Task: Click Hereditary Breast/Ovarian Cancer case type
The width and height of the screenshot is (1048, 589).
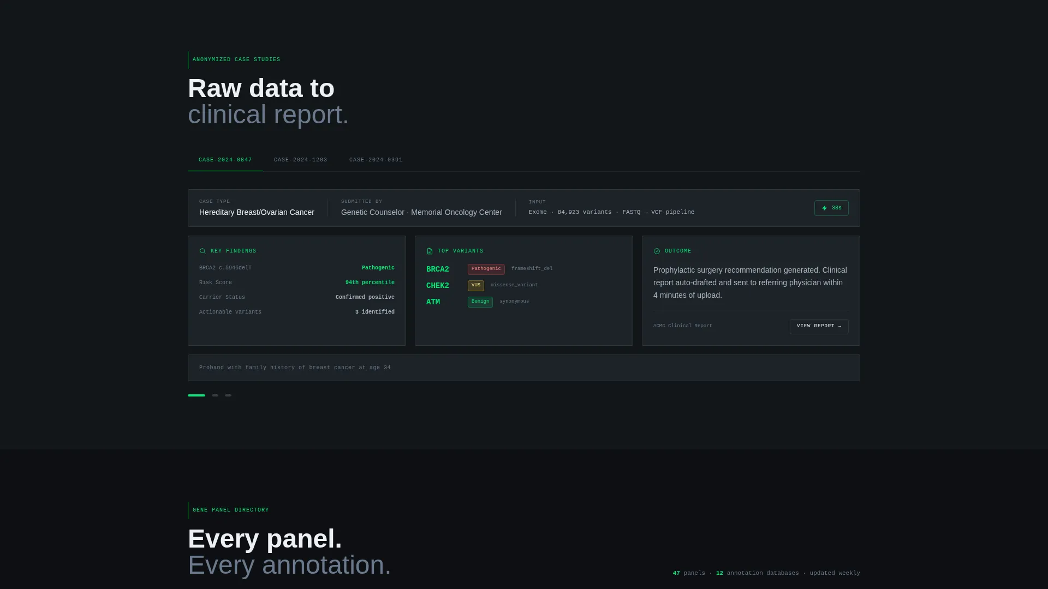Action: coord(257,212)
